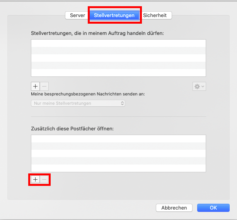Screen dimensions: 237x220
Task: Select the Stellvertretungen tab
Action: click(x=114, y=16)
